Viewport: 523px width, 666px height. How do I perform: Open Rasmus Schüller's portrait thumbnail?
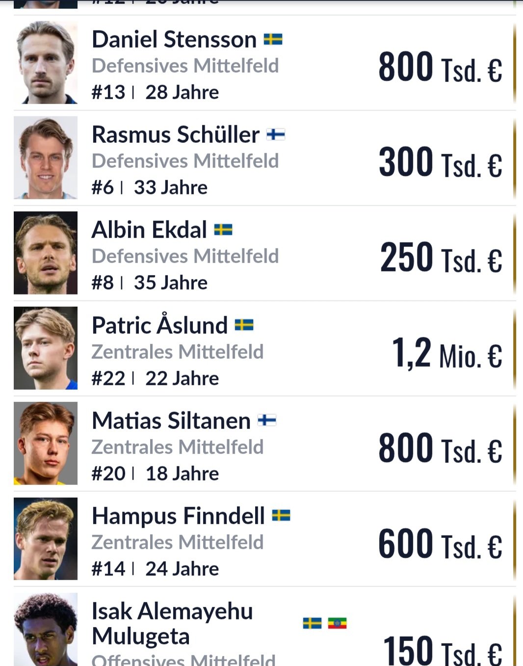coord(46,158)
